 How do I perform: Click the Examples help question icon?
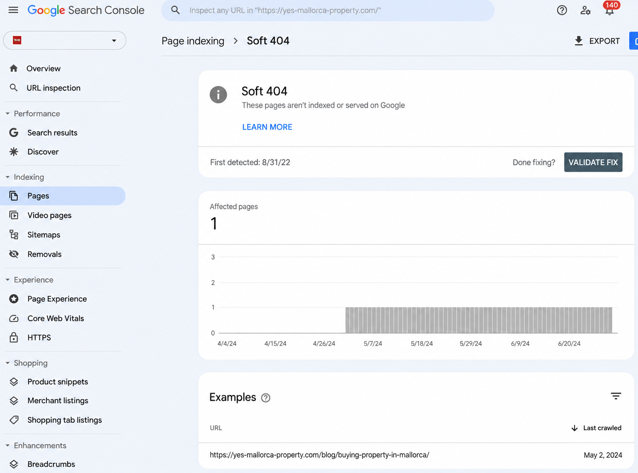[x=266, y=398]
